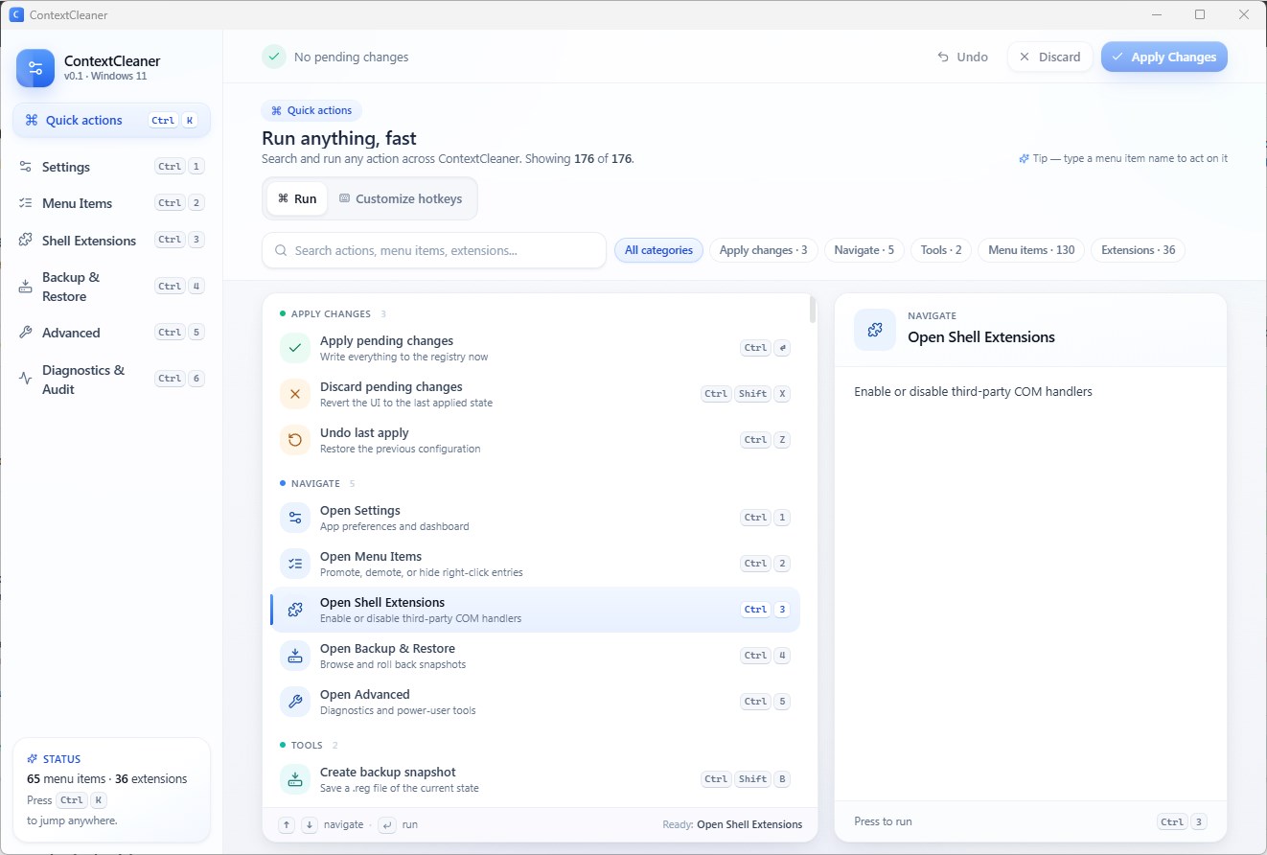
Task: Filter by Apply changes · 3 chip
Action: 763,250
